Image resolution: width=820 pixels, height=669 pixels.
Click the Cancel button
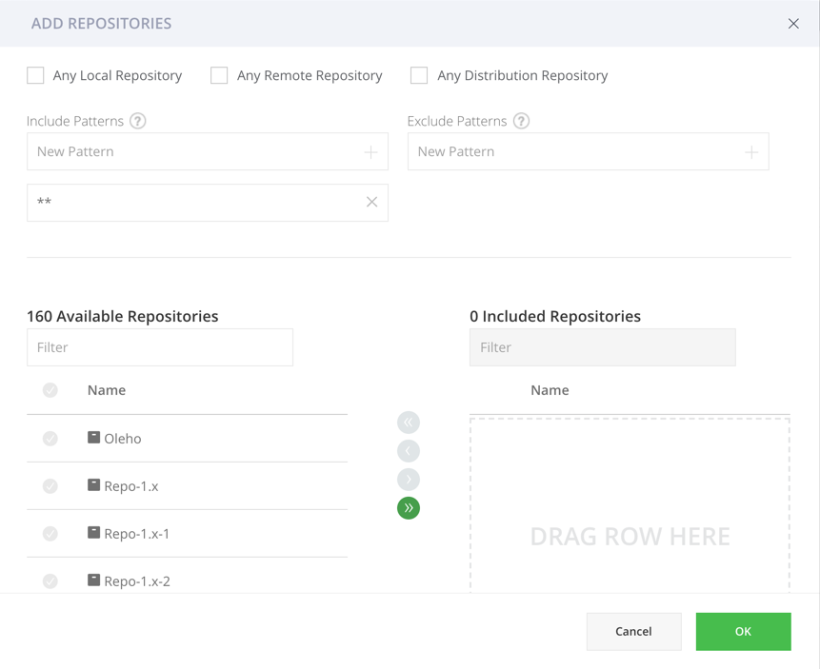click(633, 631)
